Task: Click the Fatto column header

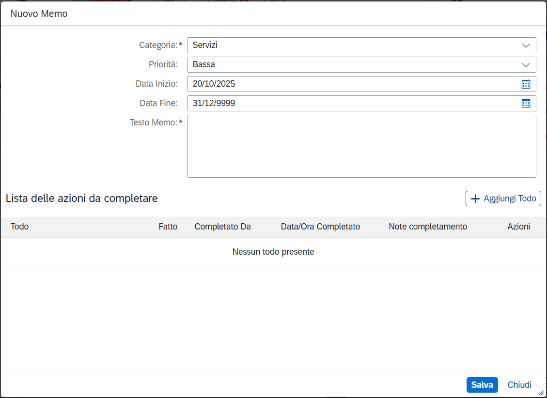Action: tap(168, 227)
